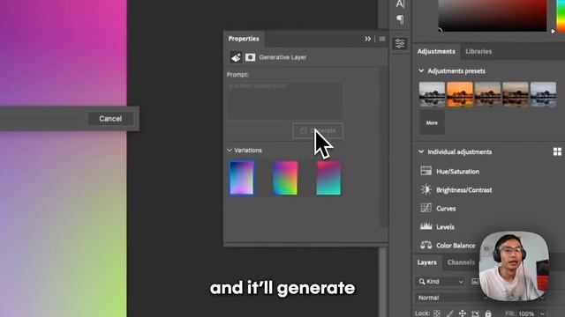Viewport: 565px width, 317px height.
Task: Apply the third warm adjustment preset
Action: click(x=487, y=94)
